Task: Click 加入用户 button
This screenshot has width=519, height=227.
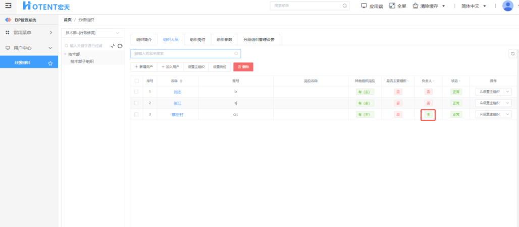Action: tap(170, 66)
